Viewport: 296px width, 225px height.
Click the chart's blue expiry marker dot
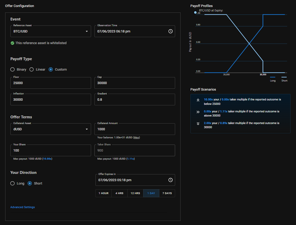(x=195, y=12)
